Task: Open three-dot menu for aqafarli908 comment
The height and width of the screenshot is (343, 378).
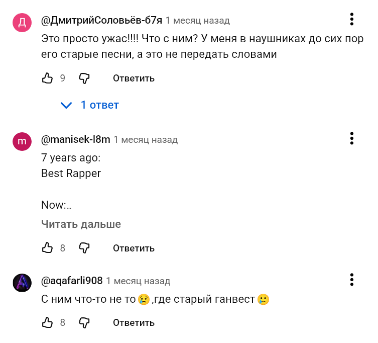Action: (352, 280)
